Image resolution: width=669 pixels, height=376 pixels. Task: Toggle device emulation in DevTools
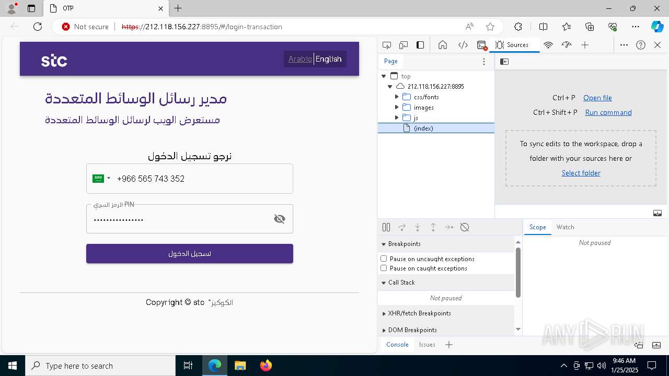click(x=403, y=45)
